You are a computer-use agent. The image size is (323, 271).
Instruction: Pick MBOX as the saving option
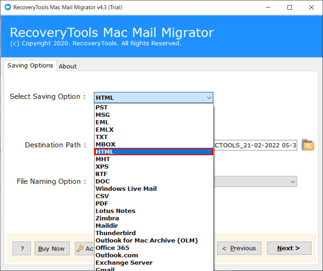[x=154, y=144]
